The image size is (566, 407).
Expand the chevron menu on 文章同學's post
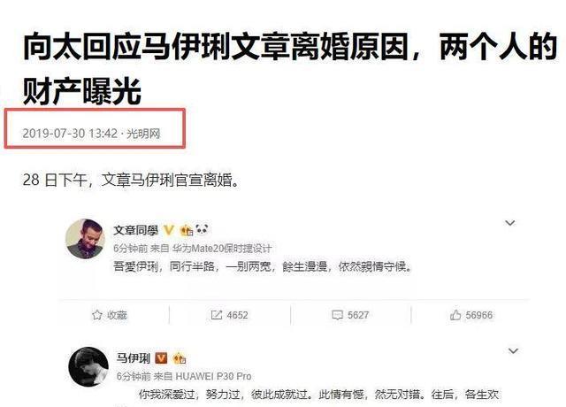509,223
